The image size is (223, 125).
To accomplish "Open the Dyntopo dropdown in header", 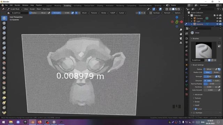I will (157, 13).
